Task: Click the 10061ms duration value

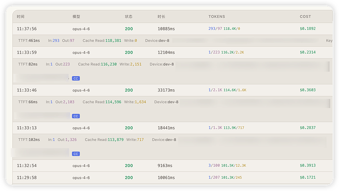Action: (x=166, y=178)
